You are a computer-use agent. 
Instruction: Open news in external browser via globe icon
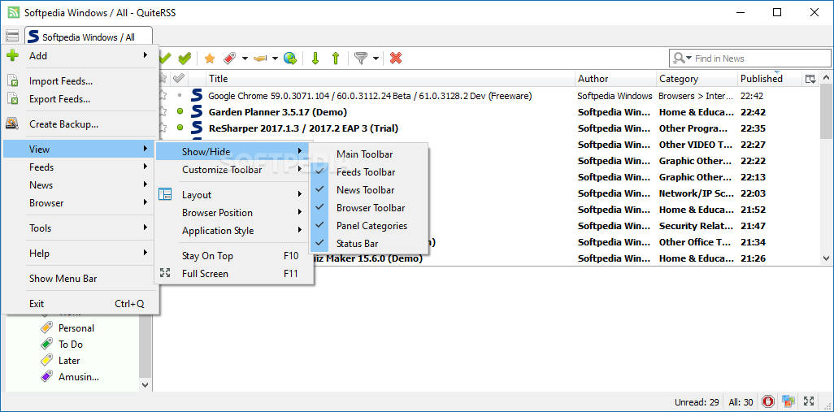290,58
